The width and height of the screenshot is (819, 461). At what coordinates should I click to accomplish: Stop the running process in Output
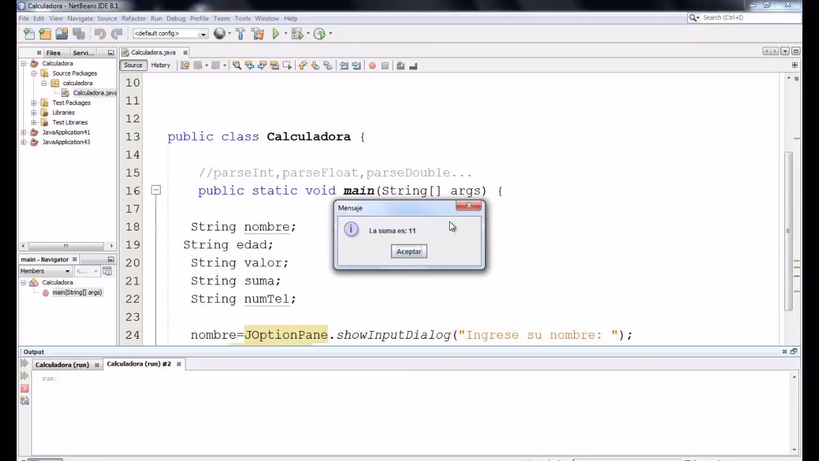point(24,389)
